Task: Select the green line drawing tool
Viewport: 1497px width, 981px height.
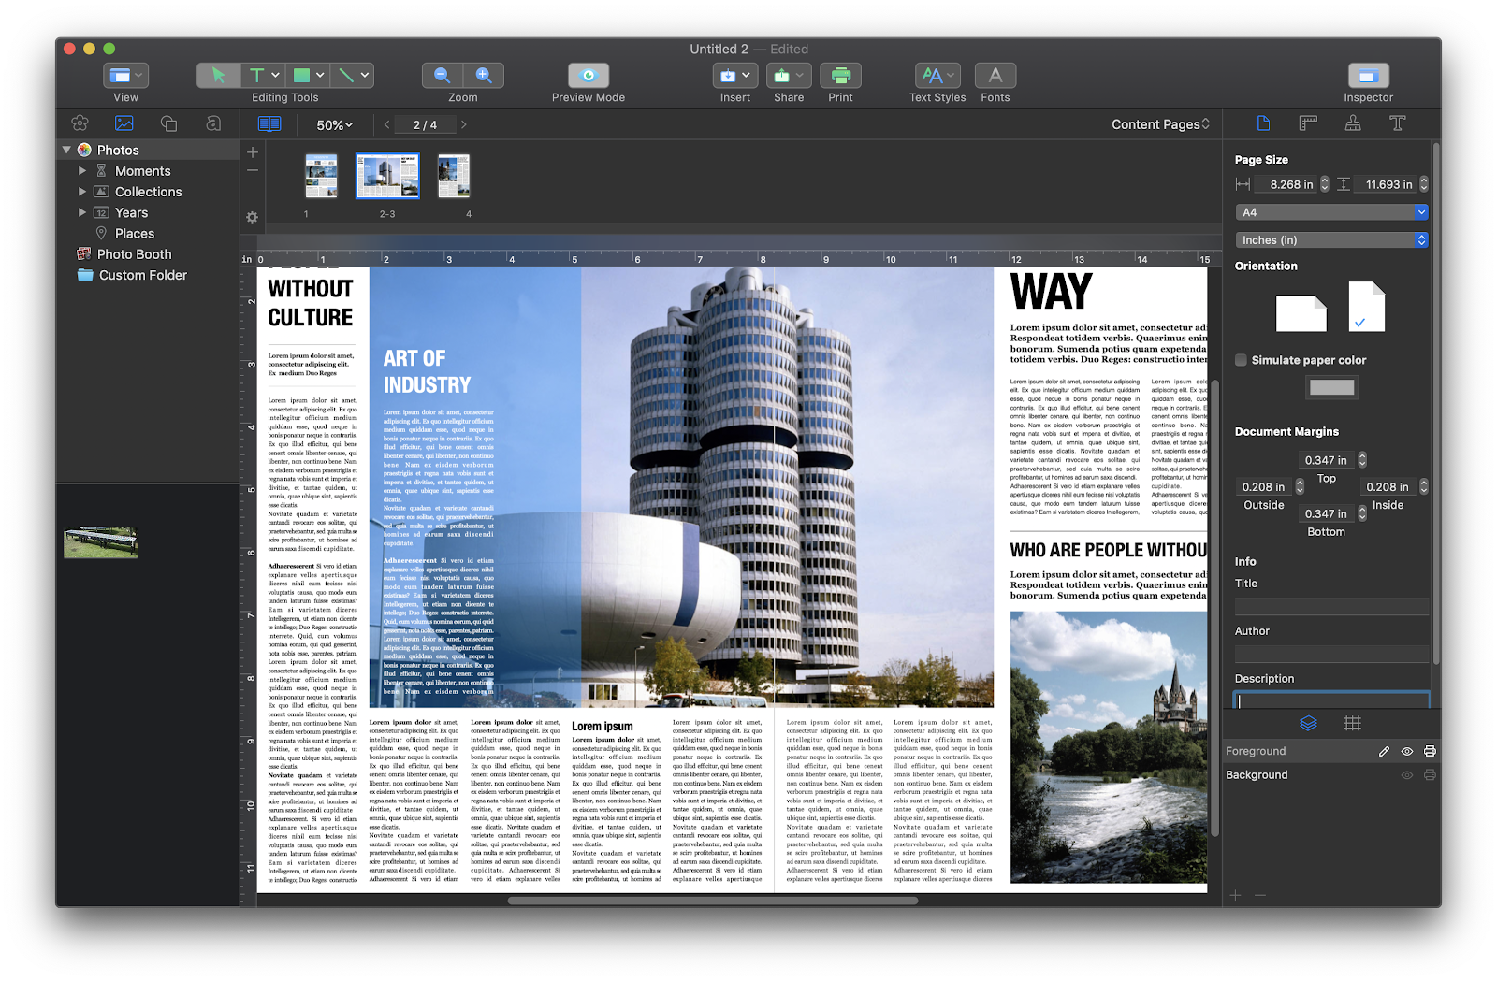Action: 345,75
